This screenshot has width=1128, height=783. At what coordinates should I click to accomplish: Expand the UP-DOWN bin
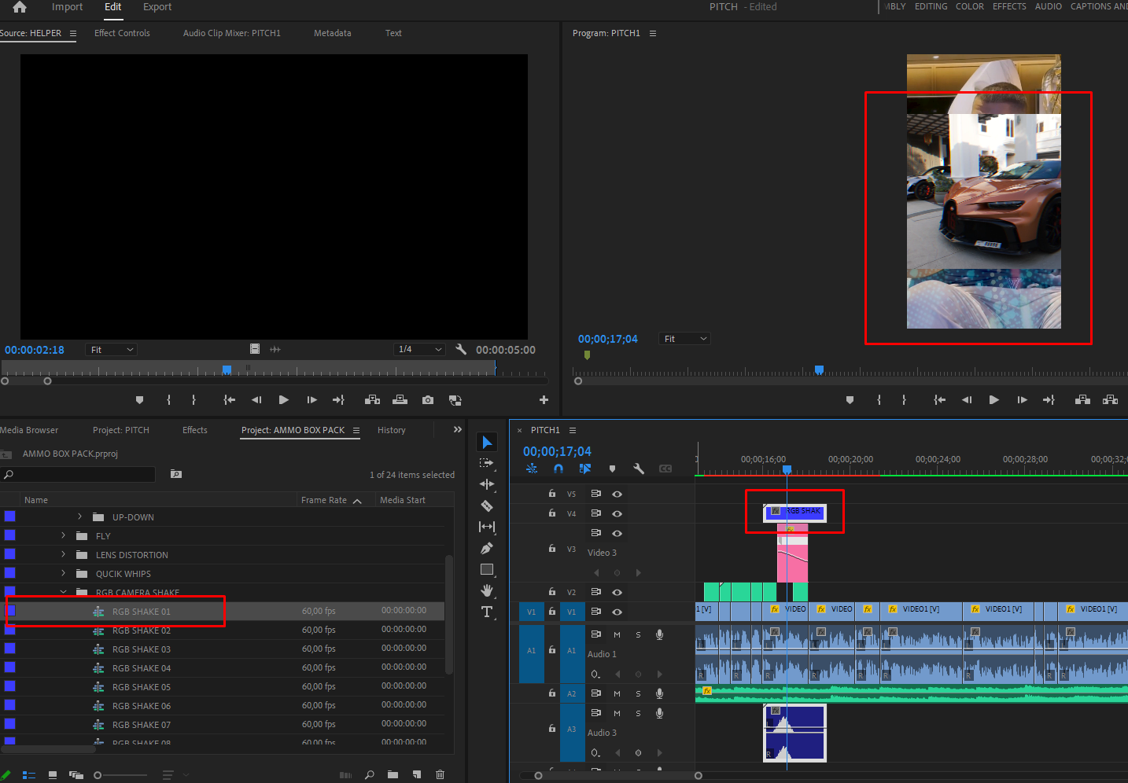point(79,516)
